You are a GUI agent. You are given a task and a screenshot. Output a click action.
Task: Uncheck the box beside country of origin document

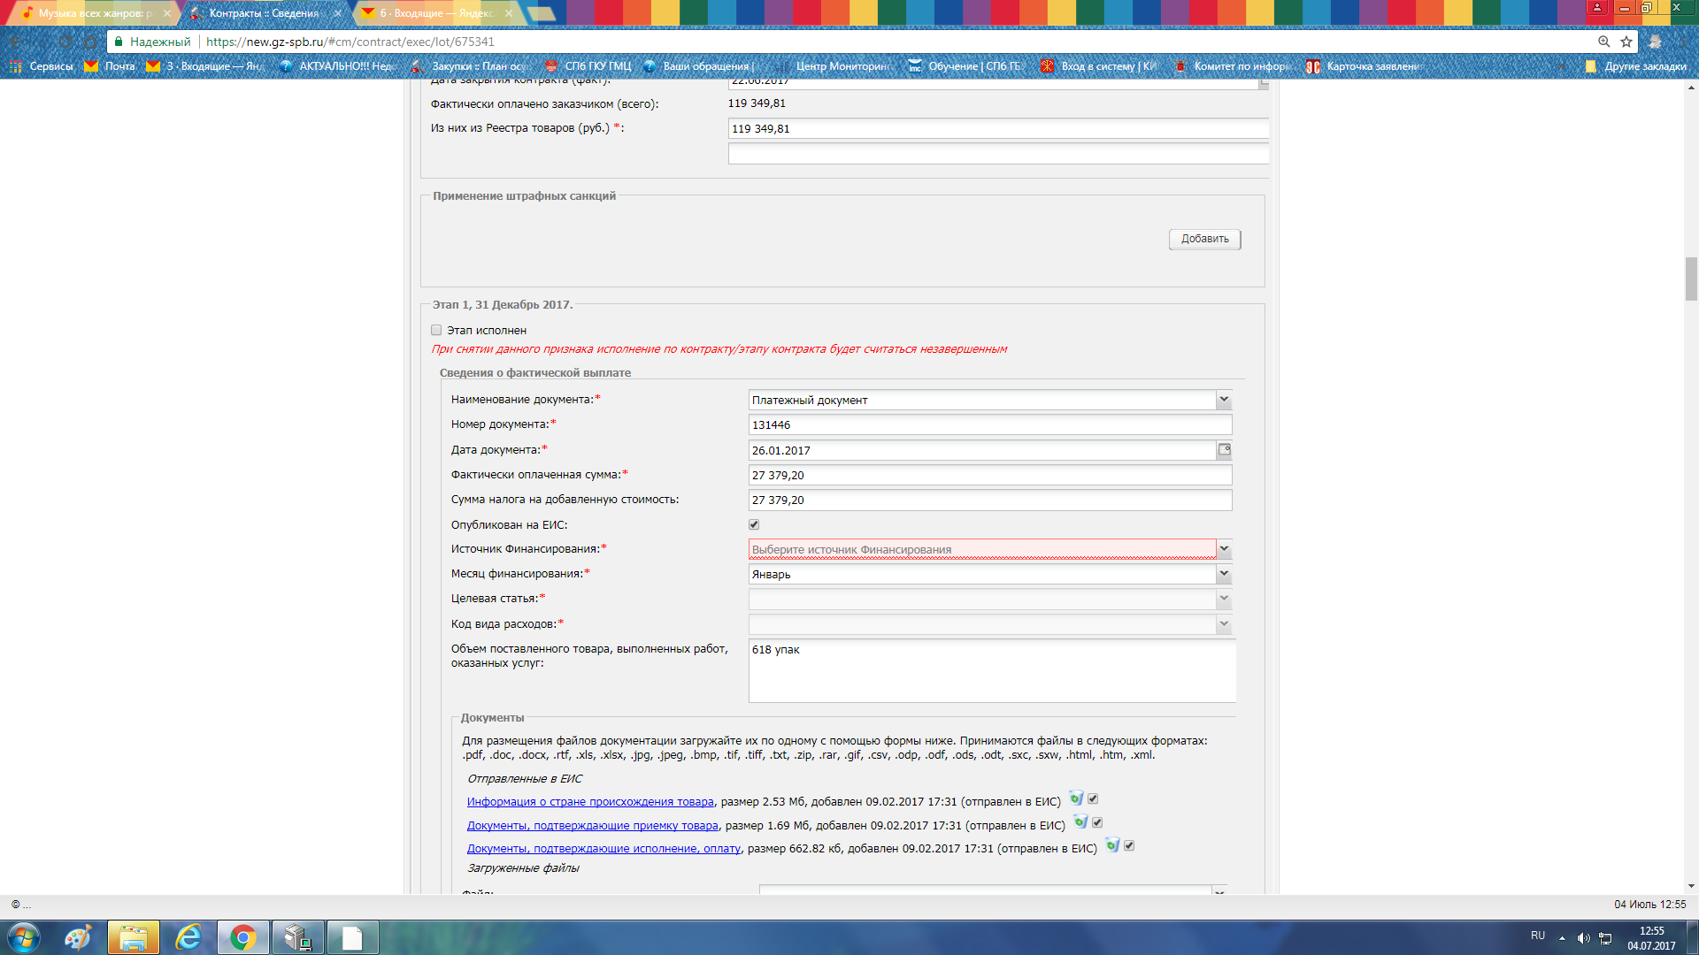click(x=1093, y=798)
